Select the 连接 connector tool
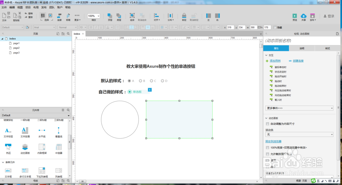Image resolution: width=342 pixels, height=185 pixels. coord(59,16)
